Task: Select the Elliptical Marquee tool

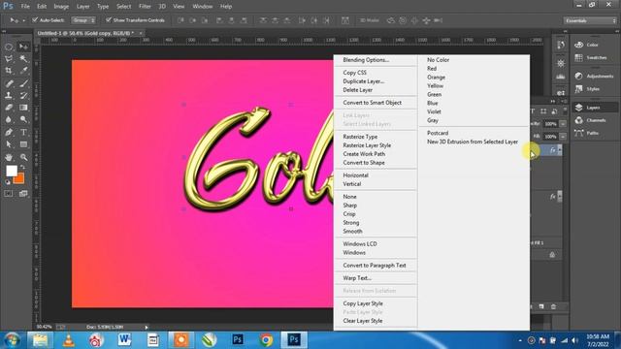Action: point(9,47)
